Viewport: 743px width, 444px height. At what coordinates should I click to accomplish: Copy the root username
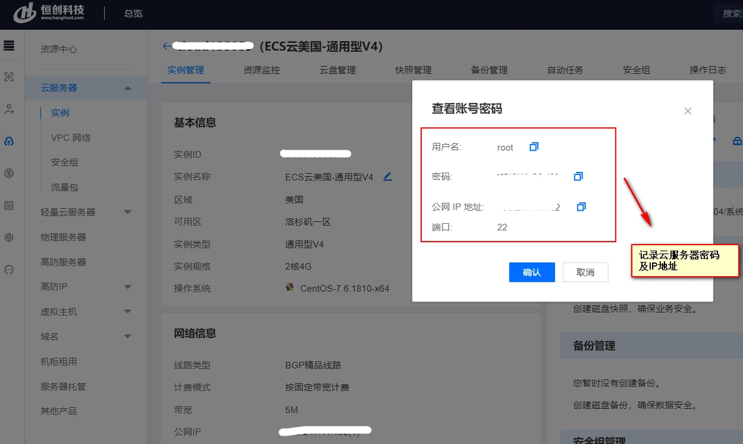point(534,147)
